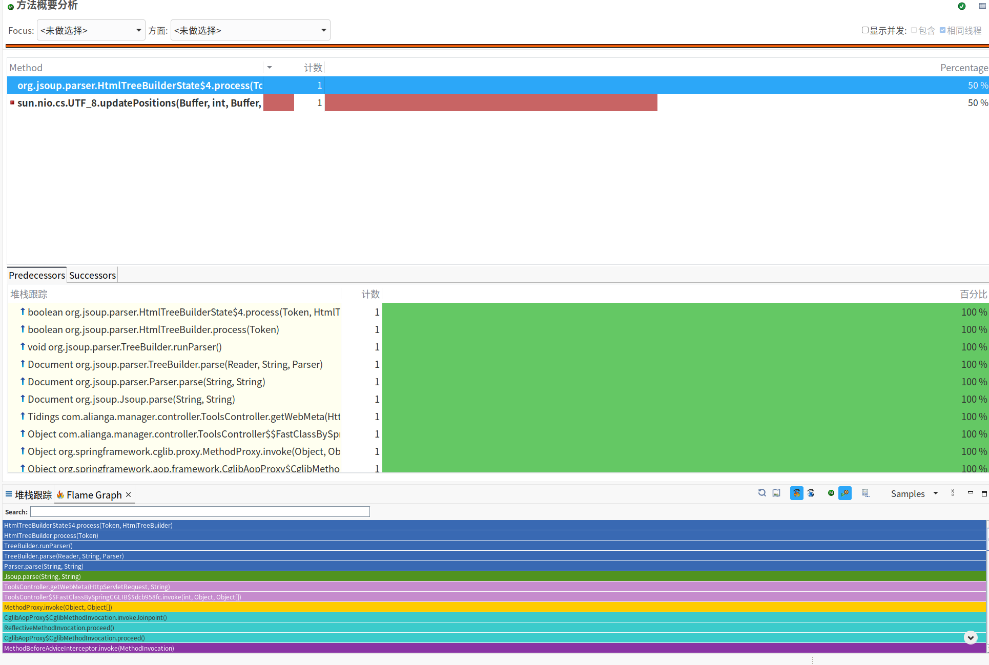Click the Percentage column header
Viewport: 989px width, 665px height.
pyautogui.click(x=963, y=68)
